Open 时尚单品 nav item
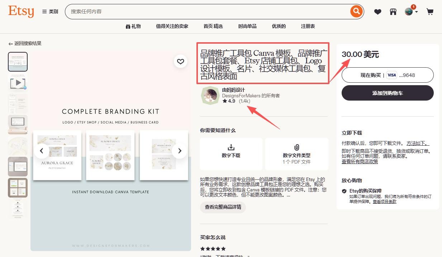 click(x=247, y=26)
